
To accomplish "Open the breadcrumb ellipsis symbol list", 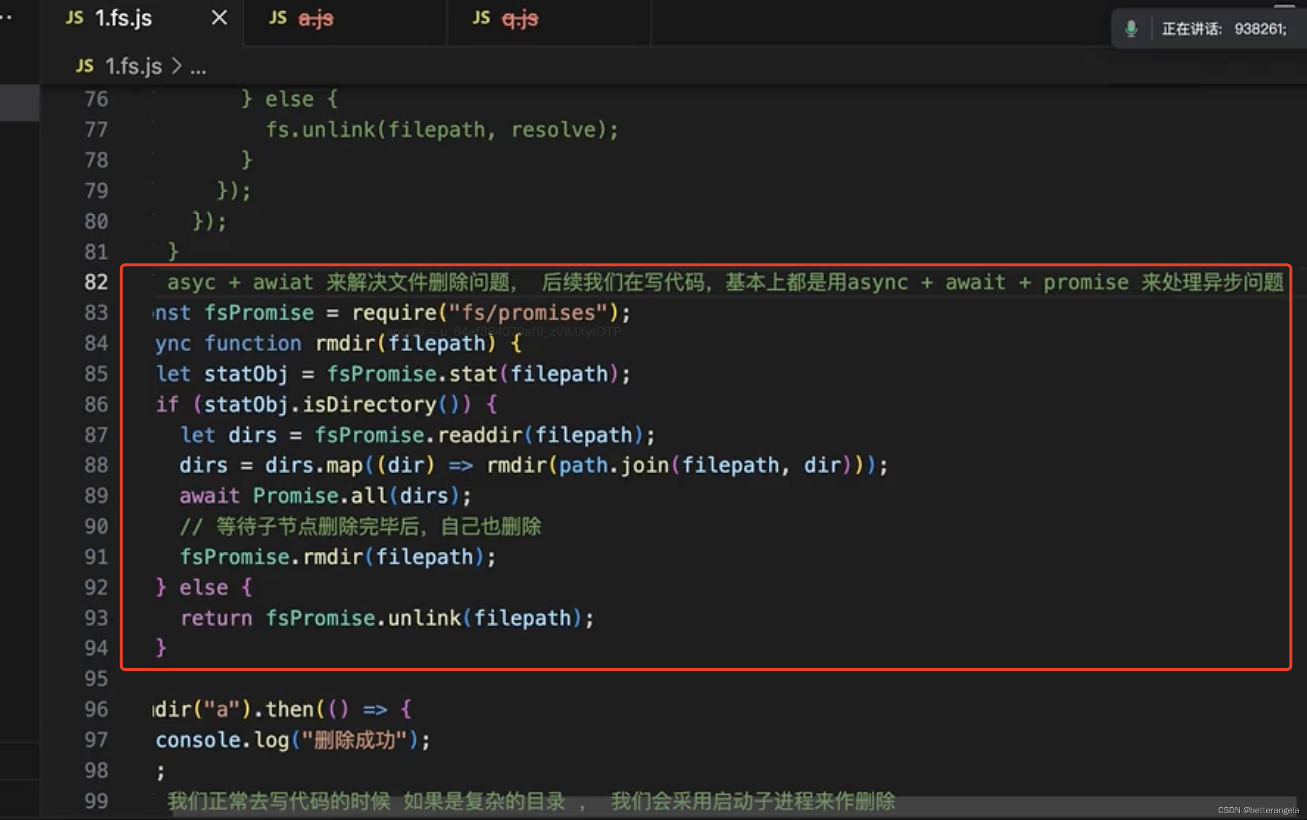I will point(198,68).
